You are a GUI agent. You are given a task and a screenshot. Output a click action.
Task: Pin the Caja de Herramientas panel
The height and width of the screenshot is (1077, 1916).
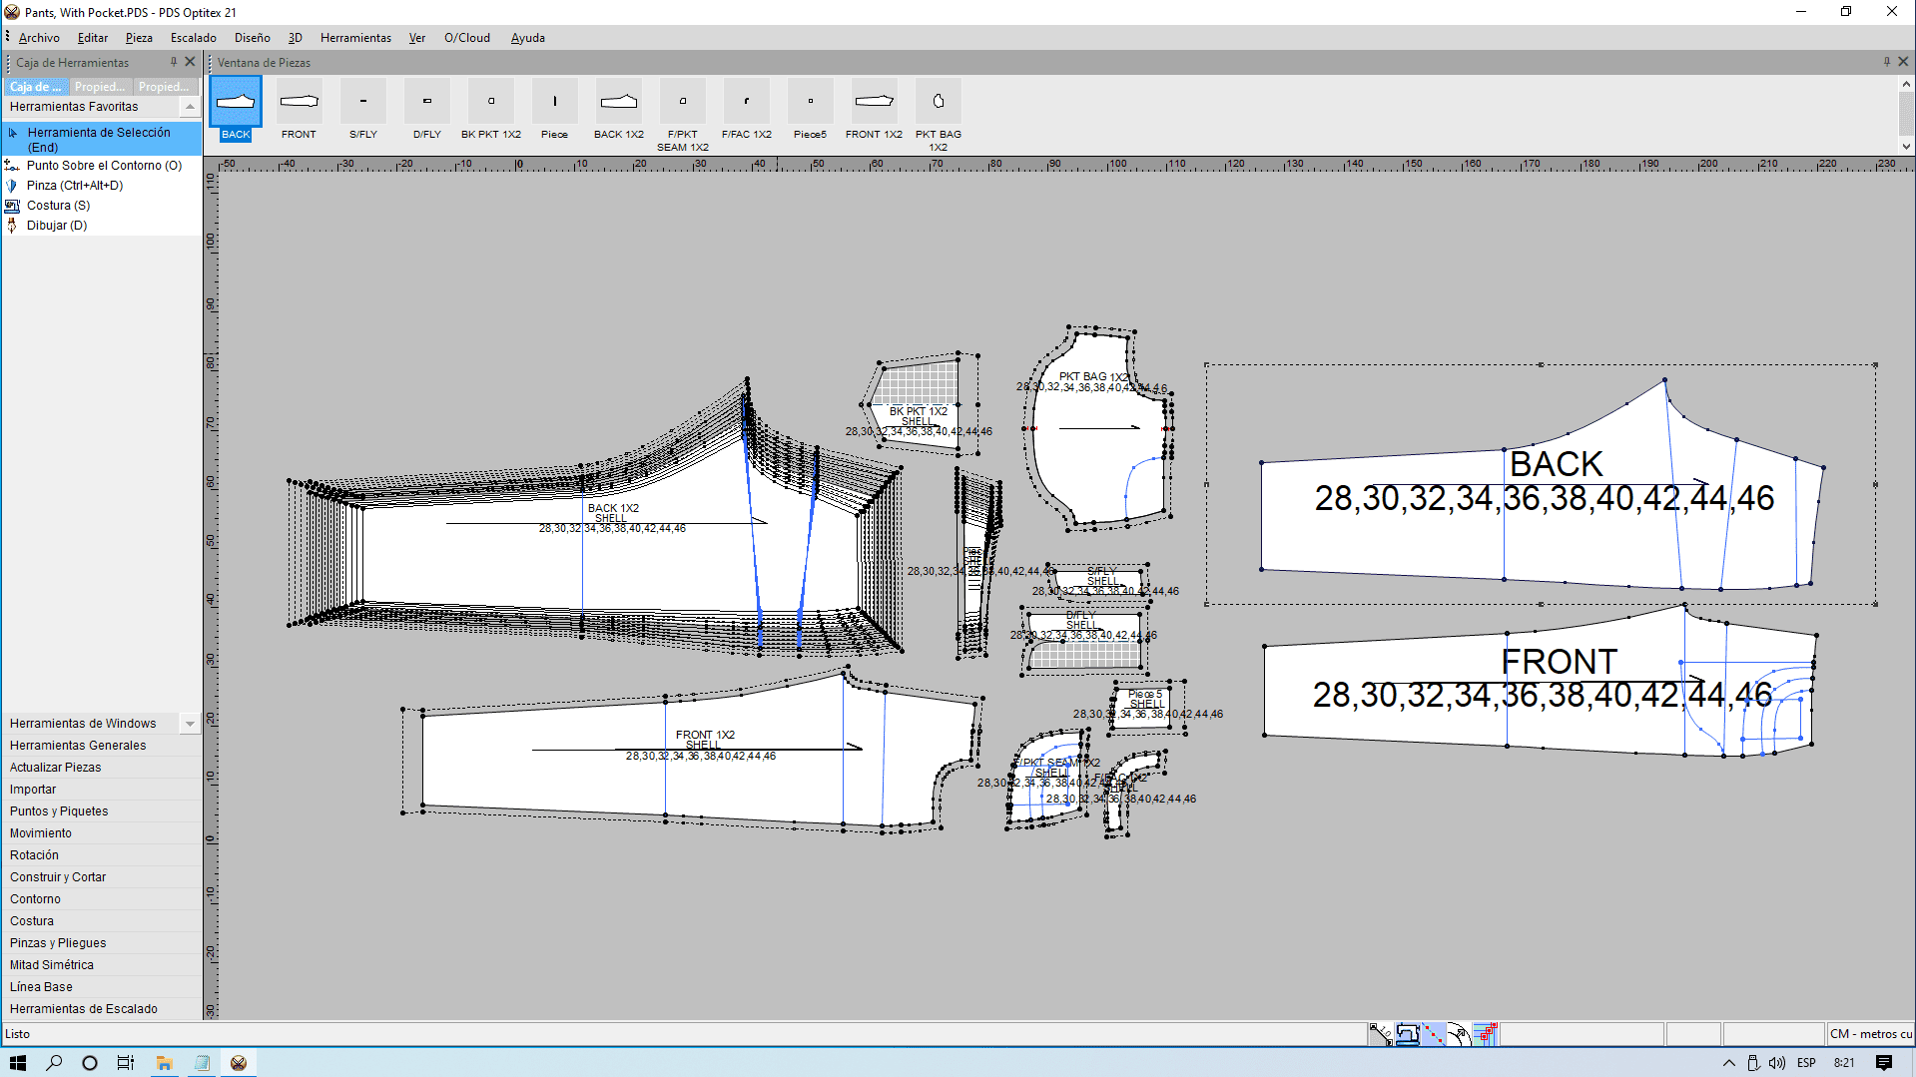tap(173, 62)
